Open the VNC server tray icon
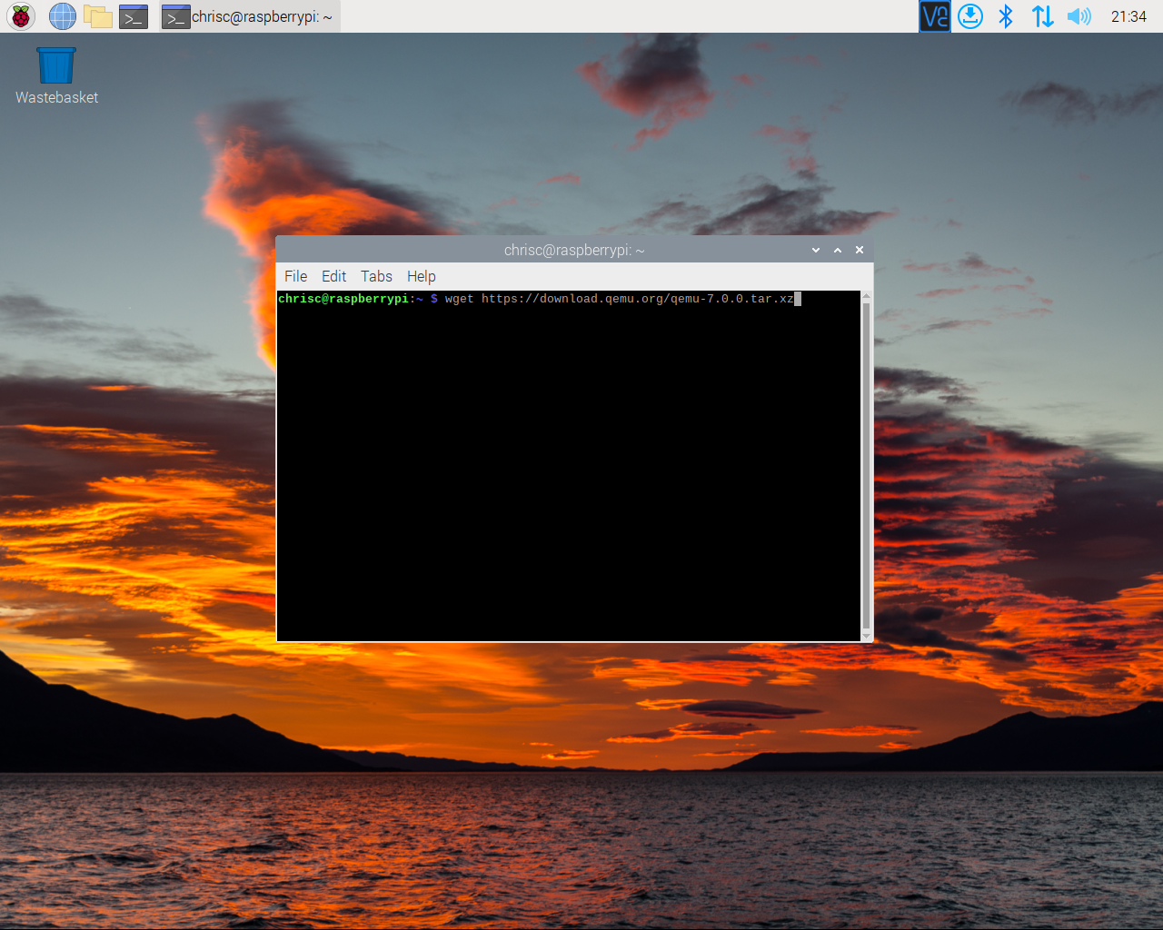1163x930 pixels. tap(934, 16)
